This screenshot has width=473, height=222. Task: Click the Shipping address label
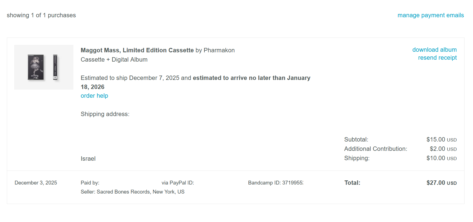(x=105, y=114)
